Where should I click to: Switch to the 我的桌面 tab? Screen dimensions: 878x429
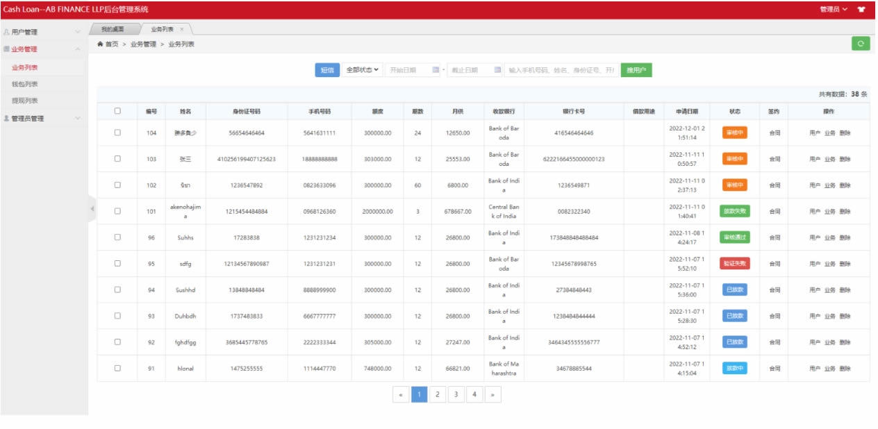pyautogui.click(x=112, y=29)
